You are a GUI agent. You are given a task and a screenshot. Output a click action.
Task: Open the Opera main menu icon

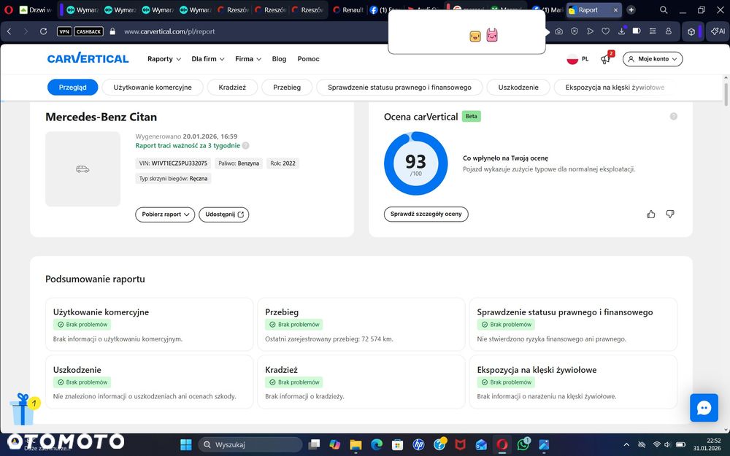coord(8,9)
